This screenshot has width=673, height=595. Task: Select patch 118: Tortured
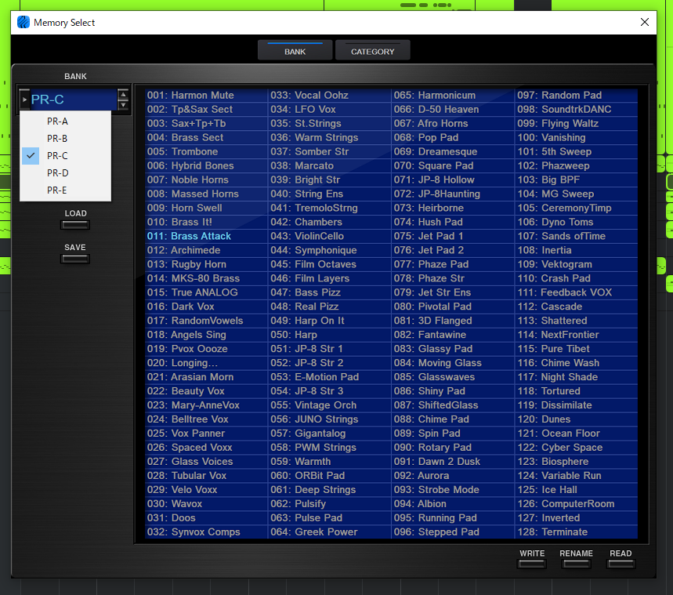(x=577, y=391)
